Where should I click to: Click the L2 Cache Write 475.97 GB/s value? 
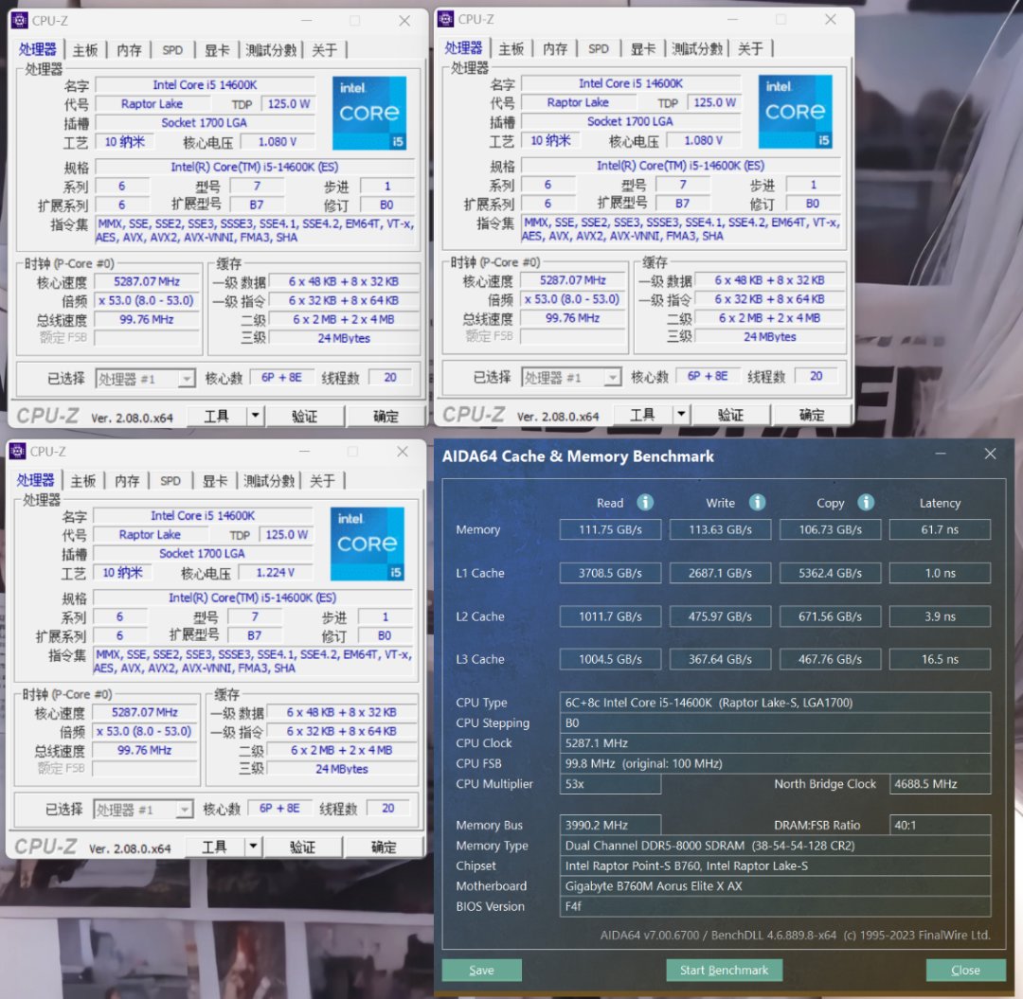[720, 616]
